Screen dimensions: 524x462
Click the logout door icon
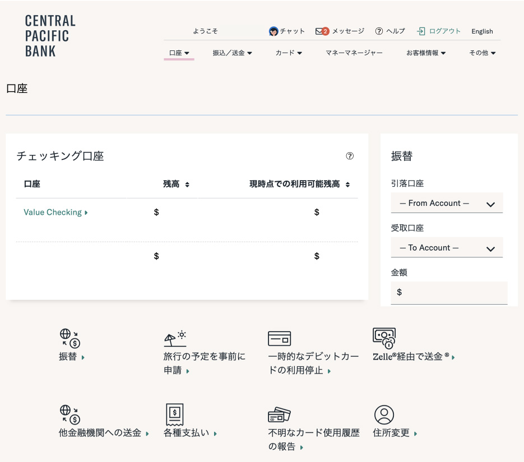click(421, 31)
